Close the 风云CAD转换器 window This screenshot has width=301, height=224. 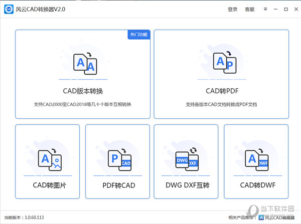pyautogui.click(x=296, y=9)
